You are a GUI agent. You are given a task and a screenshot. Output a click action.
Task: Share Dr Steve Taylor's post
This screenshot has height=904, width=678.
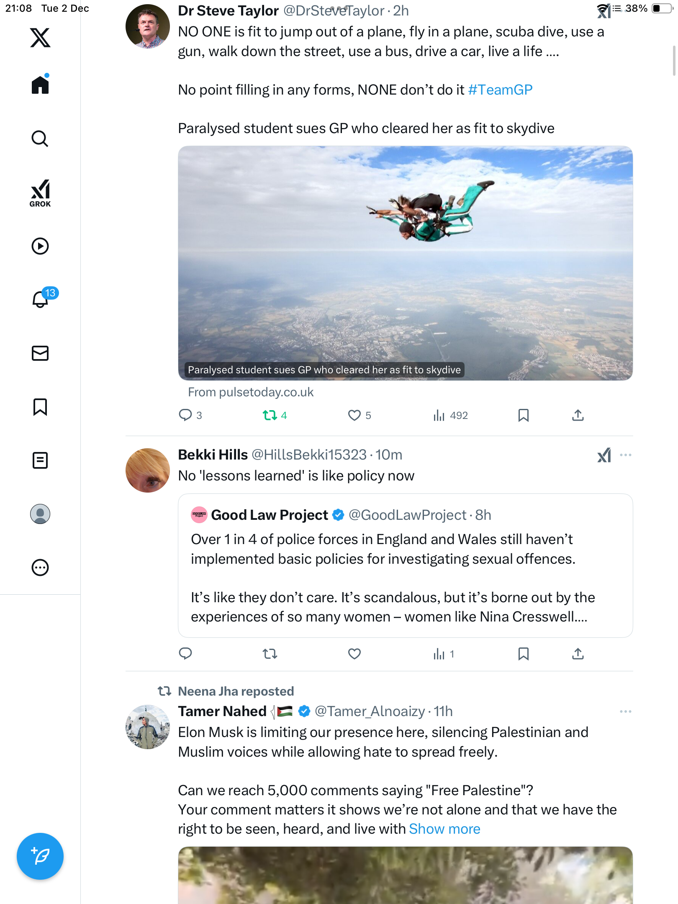(578, 415)
